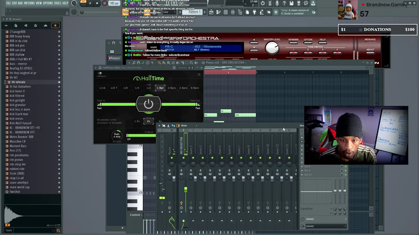
Task: Click the question mark help icon
Action: pyautogui.click(x=284, y=3)
